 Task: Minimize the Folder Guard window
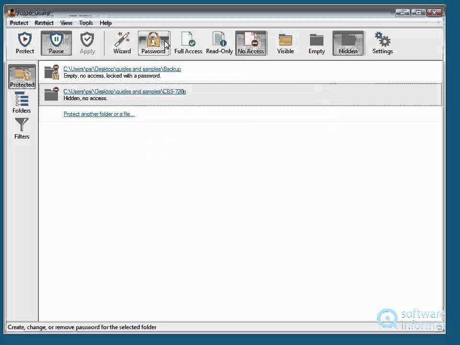click(402, 12)
